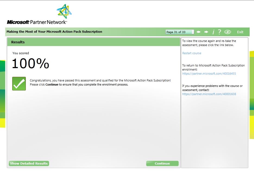Show Detailed Results of the assessment
254x173 pixels.
(x=29, y=163)
